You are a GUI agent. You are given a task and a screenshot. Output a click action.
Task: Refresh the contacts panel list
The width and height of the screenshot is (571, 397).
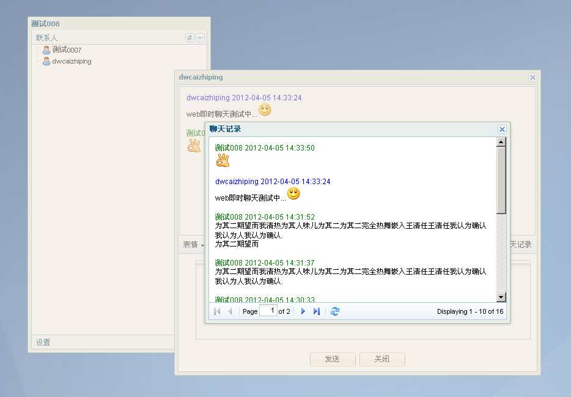(x=190, y=37)
